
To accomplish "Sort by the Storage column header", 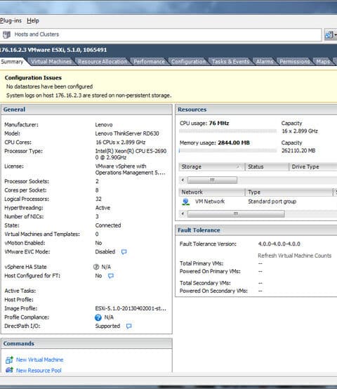I will (x=211, y=166).
